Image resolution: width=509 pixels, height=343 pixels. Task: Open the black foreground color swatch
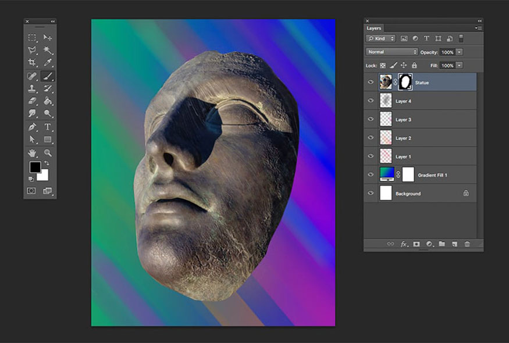(x=35, y=167)
